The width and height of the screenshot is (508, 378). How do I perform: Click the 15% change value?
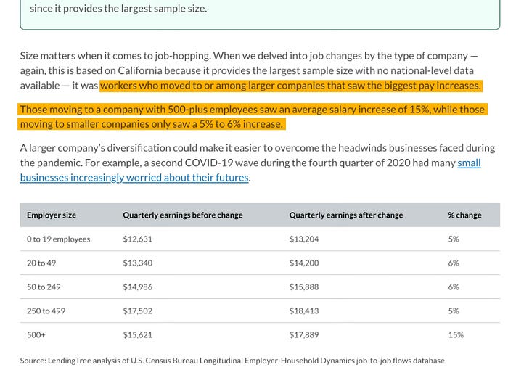coord(456,335)
